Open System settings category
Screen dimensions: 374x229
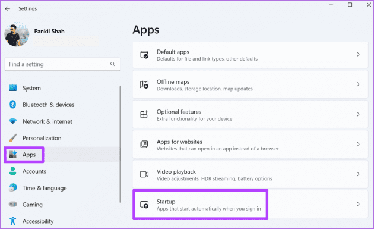(x=31, y=88)
